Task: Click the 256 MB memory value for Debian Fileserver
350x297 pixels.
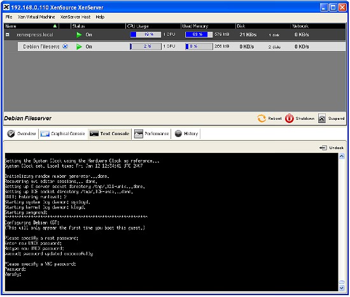Action: point(222,47)
